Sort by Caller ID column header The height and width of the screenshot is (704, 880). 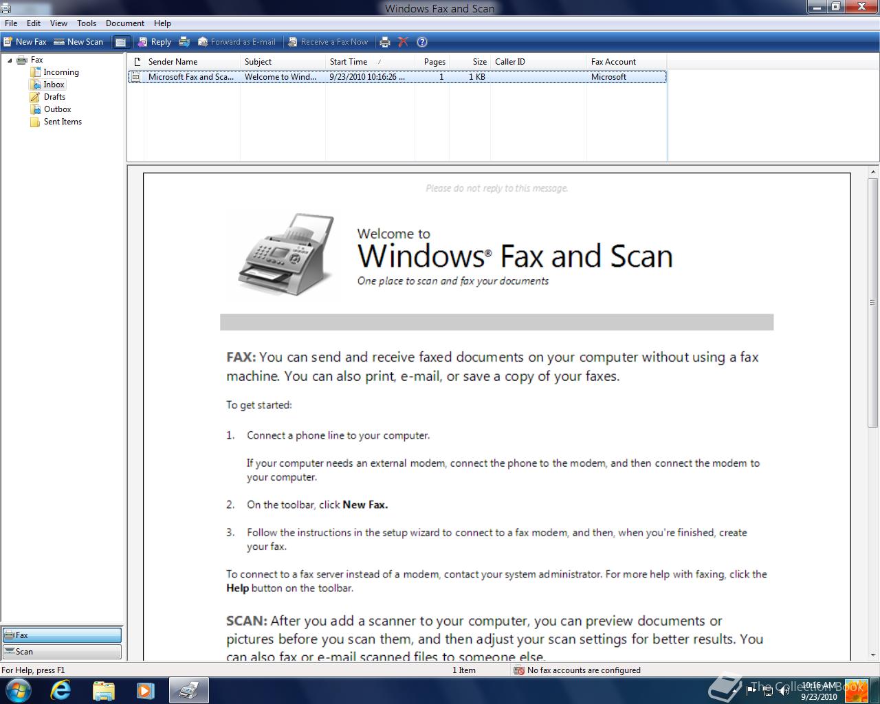click(x=538, y=62)
